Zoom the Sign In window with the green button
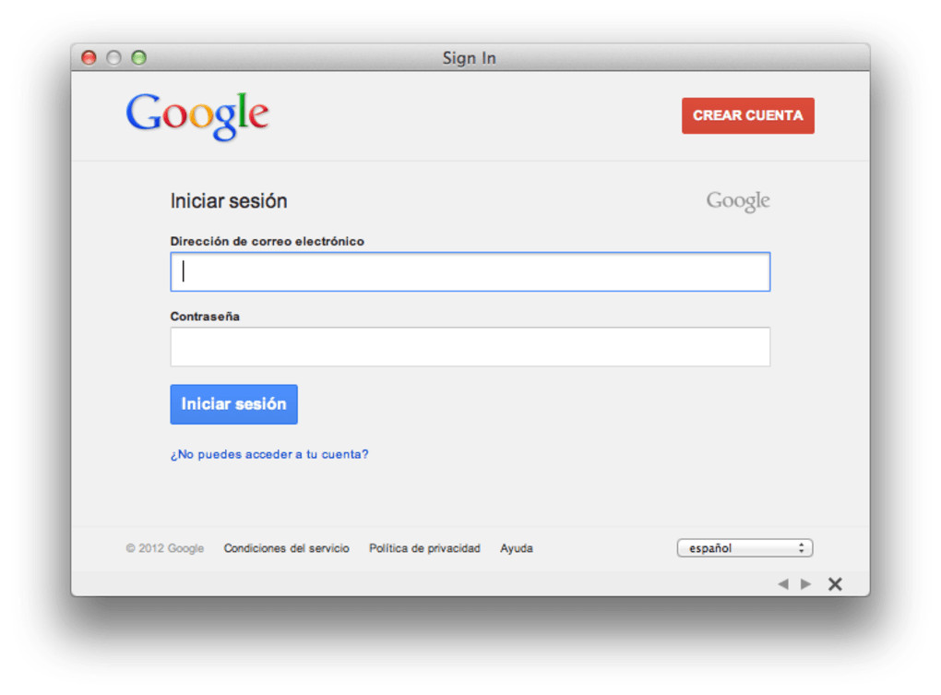The width and height of the screenshot is (941, 695). tap(138, 58)
